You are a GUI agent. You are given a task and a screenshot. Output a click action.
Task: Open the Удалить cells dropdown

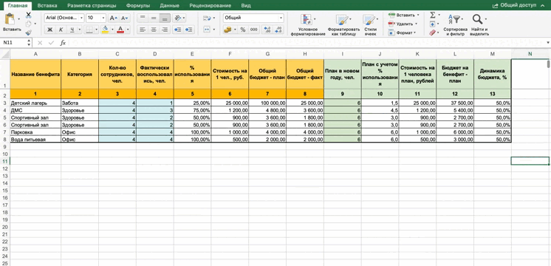[x=403, y=24]
